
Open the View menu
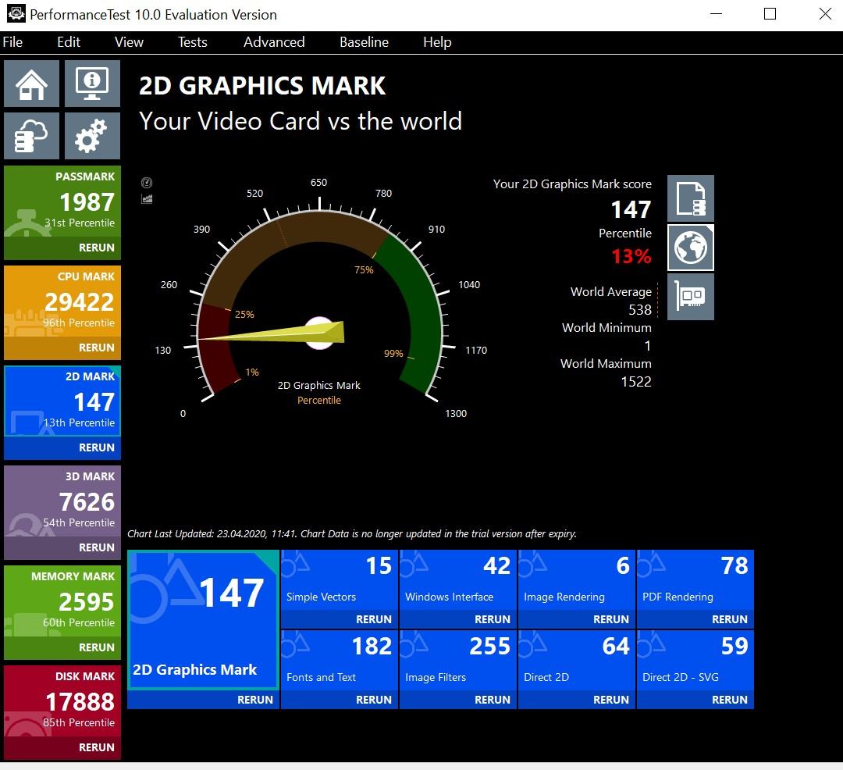129,42
